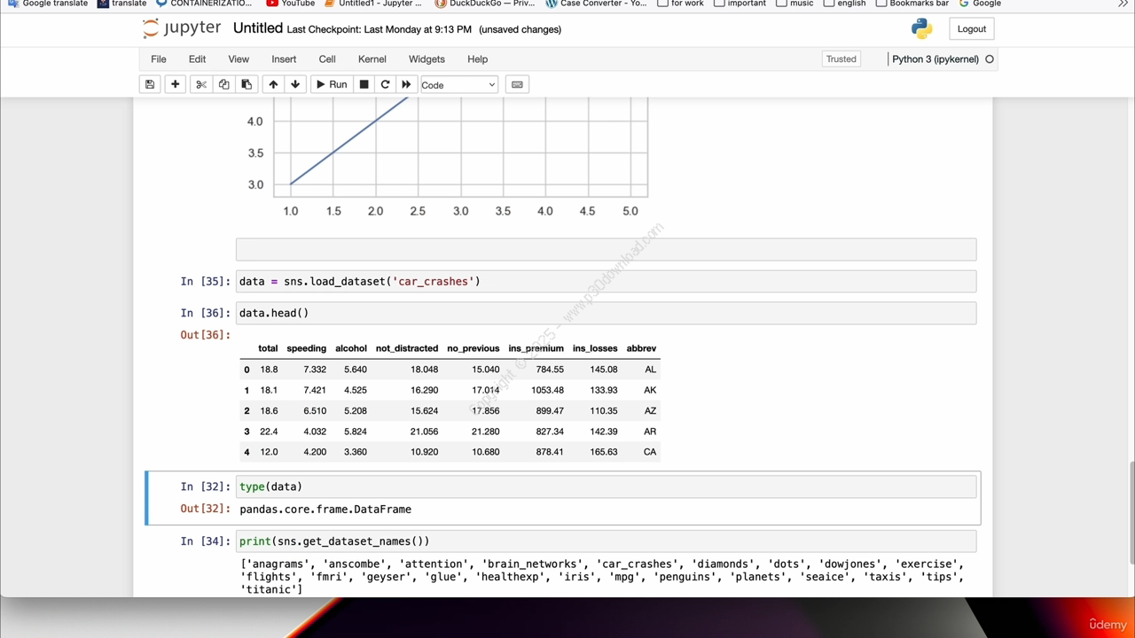1135x638 pixels.
Task: Open the Case Converter bookmark
Action: [596, 4]
